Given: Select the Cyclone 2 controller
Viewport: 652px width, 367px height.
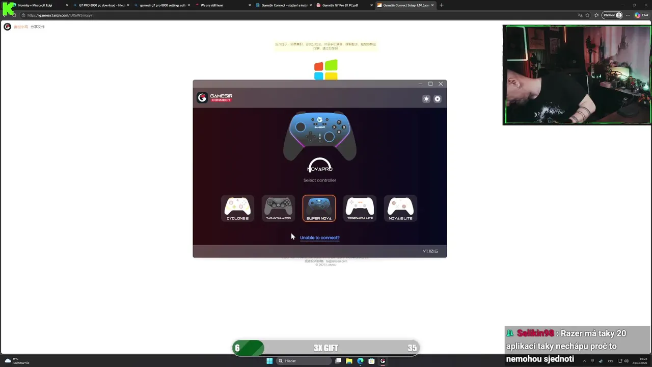Looking at the screenshot, I should click(237, 208).
